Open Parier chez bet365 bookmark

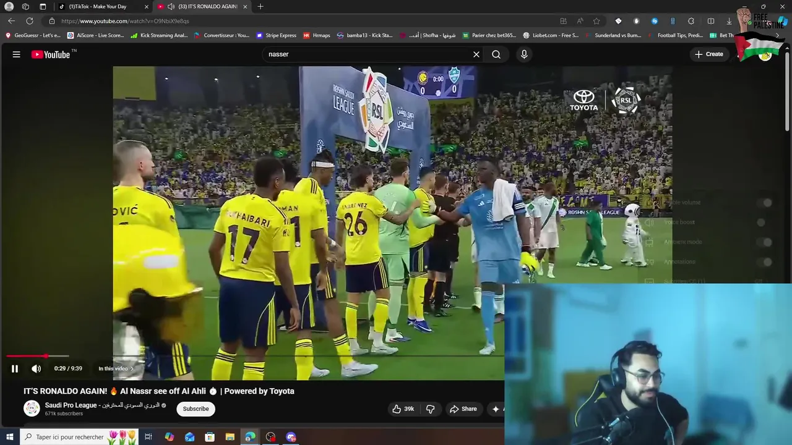point(489,35)
